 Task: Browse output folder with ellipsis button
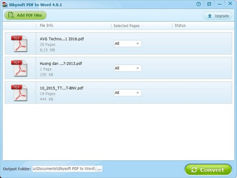coord(99,169)
